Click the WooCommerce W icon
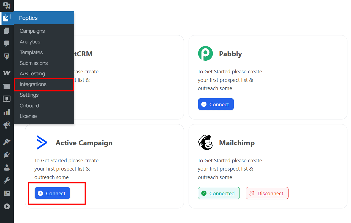The image size is (351, 223). click(x=7, y=73)
